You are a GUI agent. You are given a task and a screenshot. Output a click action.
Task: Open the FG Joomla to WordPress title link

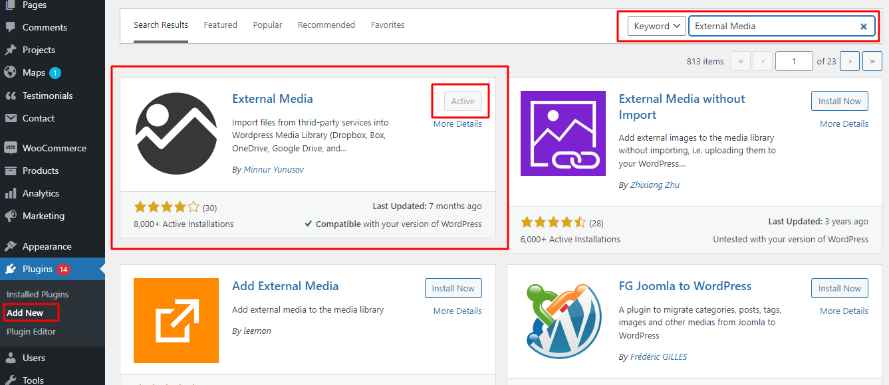[x=685, y=286]
